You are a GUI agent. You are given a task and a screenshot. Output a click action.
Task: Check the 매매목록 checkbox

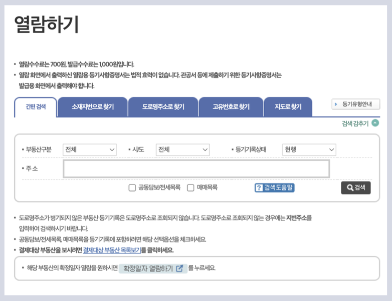(190, 187)
